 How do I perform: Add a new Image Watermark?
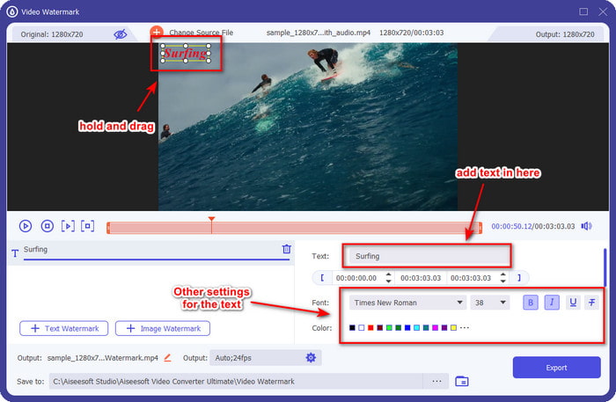[163, 329]
